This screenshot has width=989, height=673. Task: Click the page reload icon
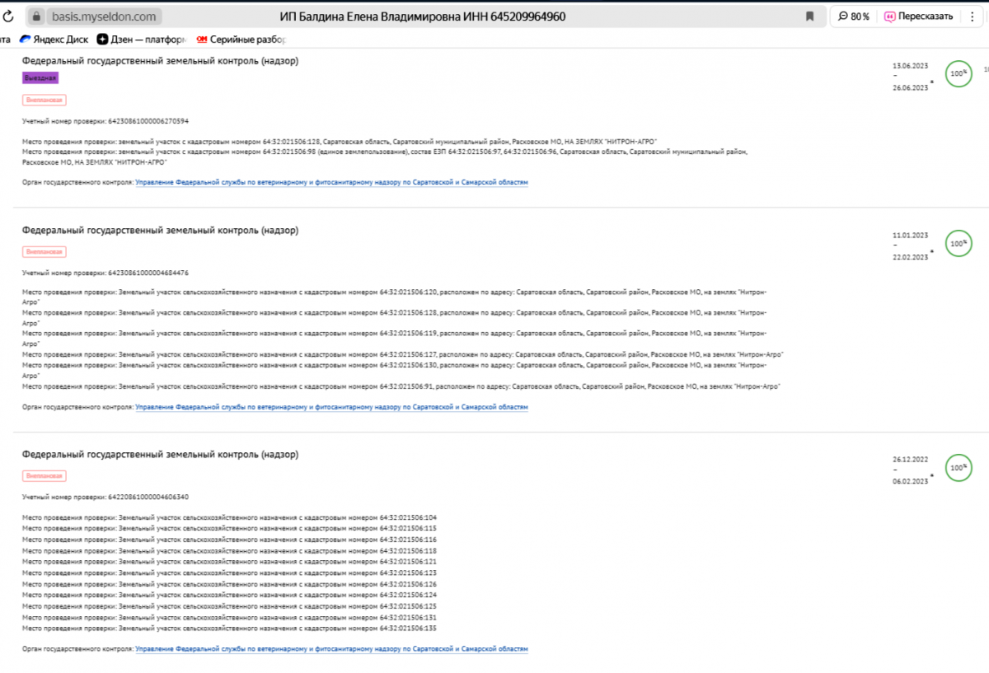9,16
